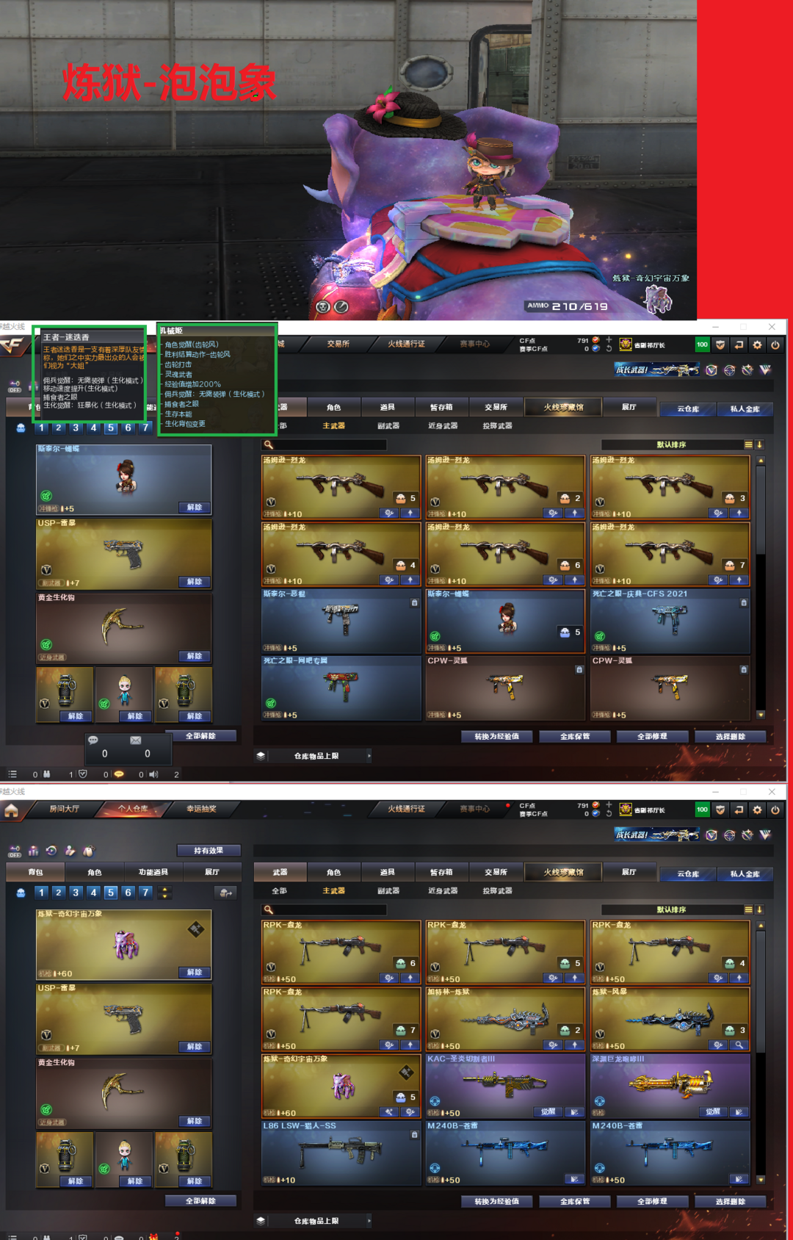Click scroll down arrow in upper warehouse list
The height and width of the screenshot is (1240, 793).
(x=761, y=714)
